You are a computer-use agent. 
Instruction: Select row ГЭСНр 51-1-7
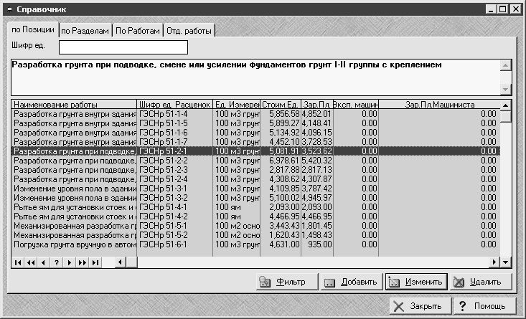click(255, 142)
